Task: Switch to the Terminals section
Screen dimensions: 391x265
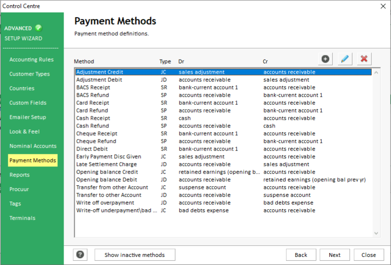Action: pos(22,218)
